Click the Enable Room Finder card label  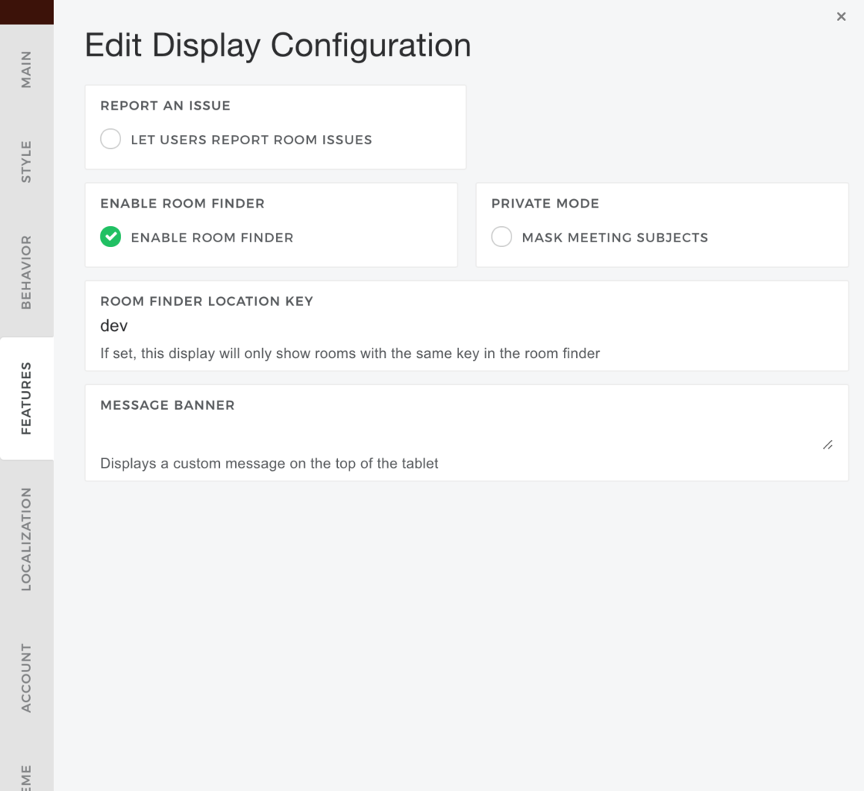click(x=182, y=203)
